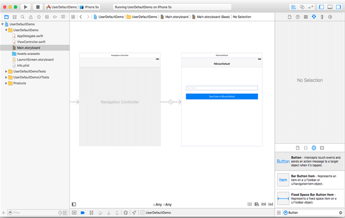Image resolution: width=345 pixels, height=218 pixels.
Task: Toggle the Debug area visibility
Action: coord(330,7)
